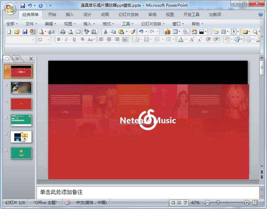Expand the 编辑 menu
The height and width of the screenshot is (209, 267).
51,24
